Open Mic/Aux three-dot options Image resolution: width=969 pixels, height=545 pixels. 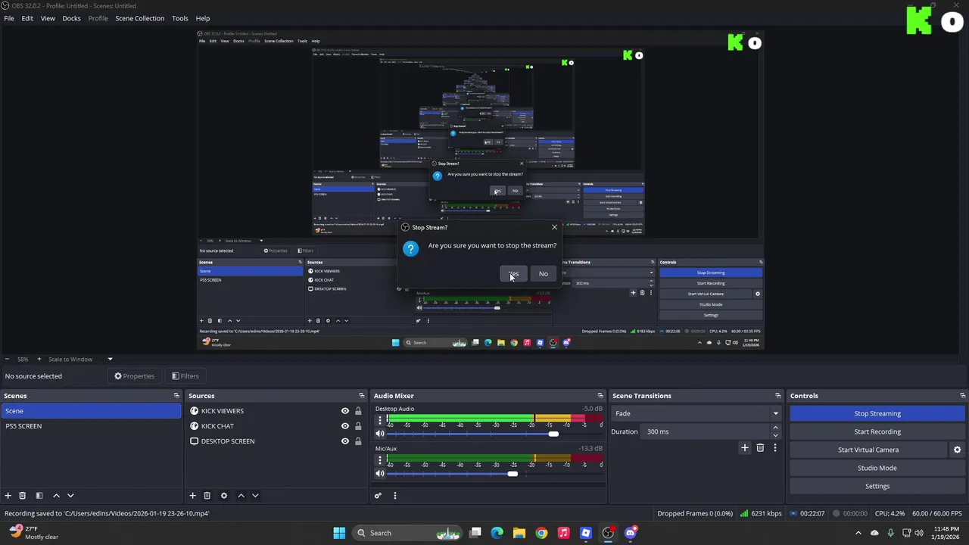[380, 459]
